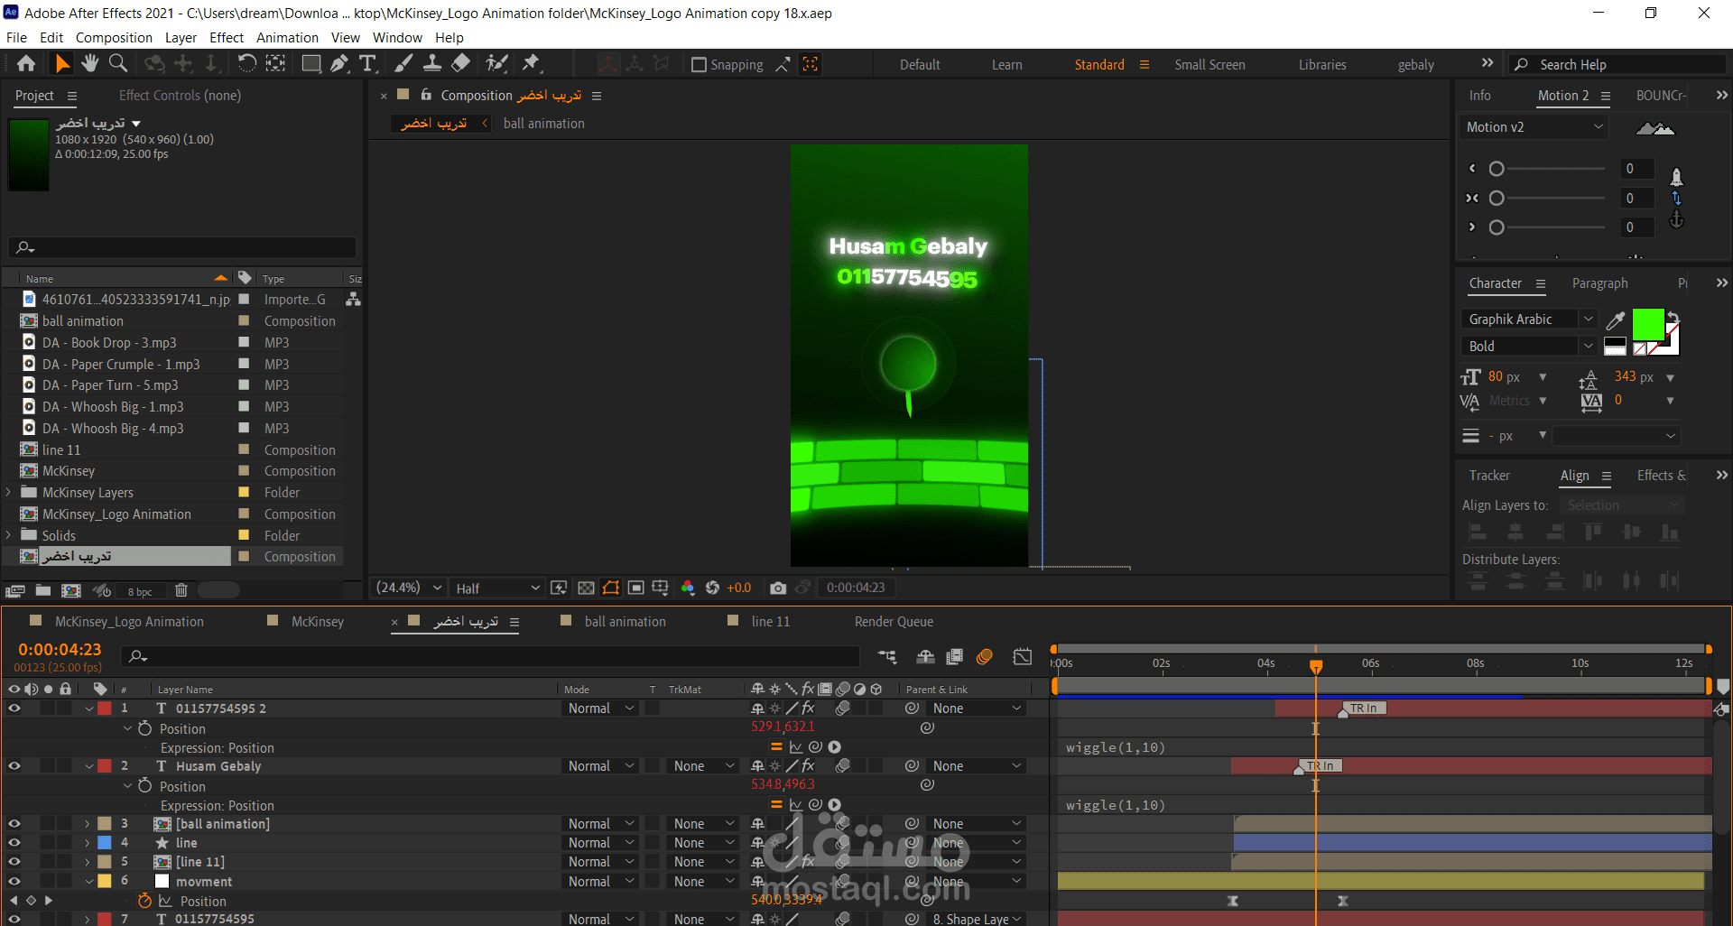1733x926 pixels.
Task: Switch to the McKinsey timeline tab
Action: (318, 622)
